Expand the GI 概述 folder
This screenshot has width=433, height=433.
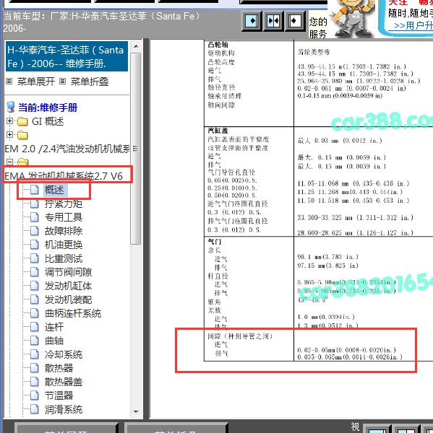pyautogui.click(x=9, y=121)
